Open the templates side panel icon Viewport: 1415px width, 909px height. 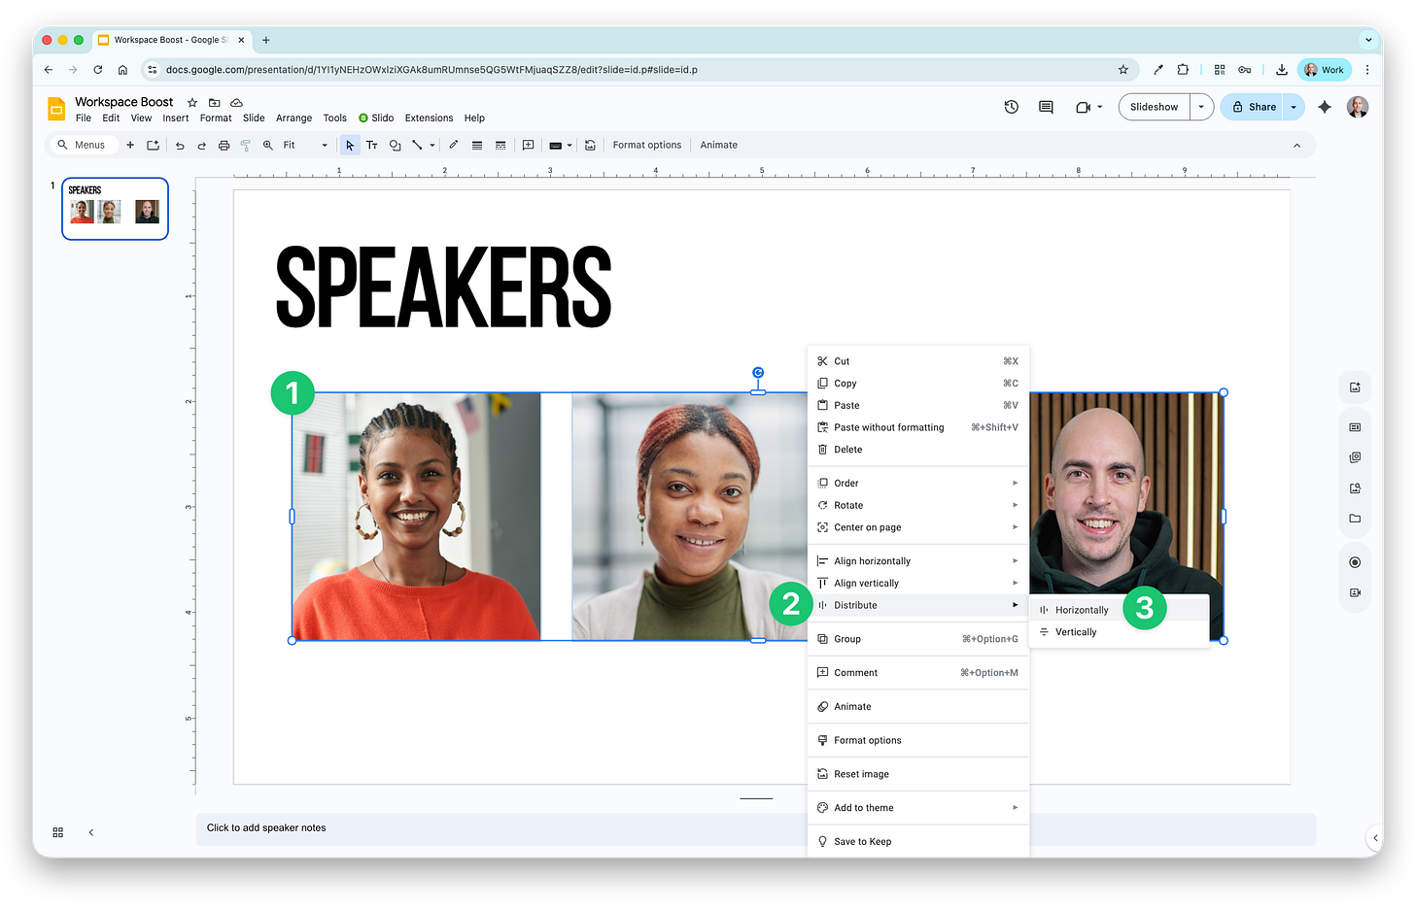pyautogui.click(x=1355, y=427)
